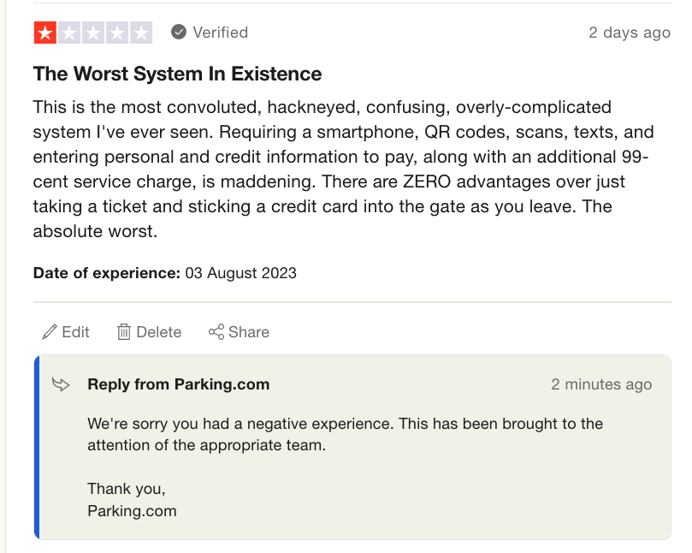Image resolution: width=692 pixels, height=553 pixels.
Task: Click the red first rating star
Action: [44, 33]
